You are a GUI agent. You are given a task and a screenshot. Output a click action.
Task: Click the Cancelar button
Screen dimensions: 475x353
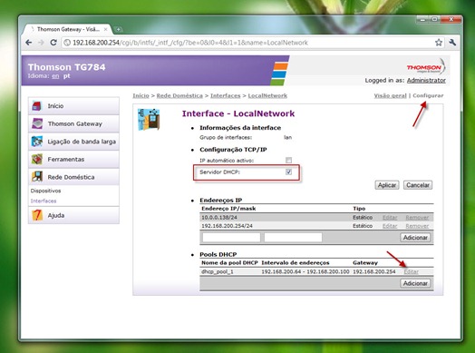(418, 185)
